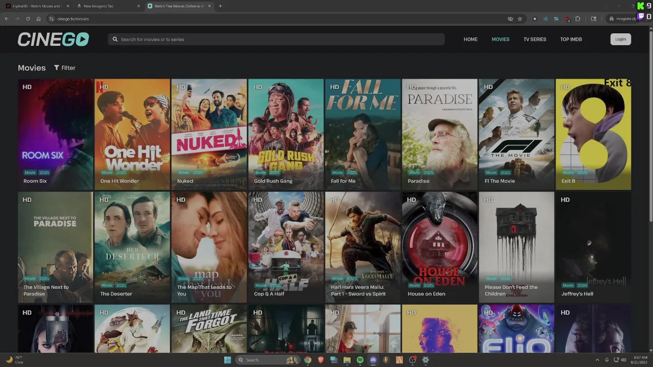
Task: Open the extensions puzzle icon
Action: [577, 19]
